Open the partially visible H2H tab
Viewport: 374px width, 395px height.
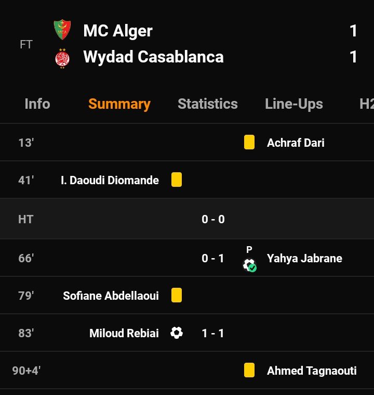tap(366, 104)
